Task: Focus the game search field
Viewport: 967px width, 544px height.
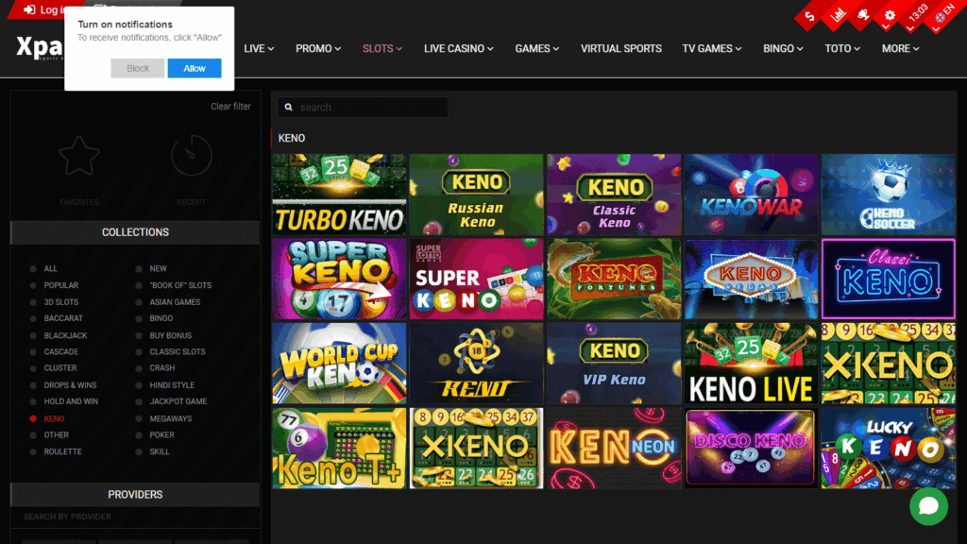Action: pos(363,108)
